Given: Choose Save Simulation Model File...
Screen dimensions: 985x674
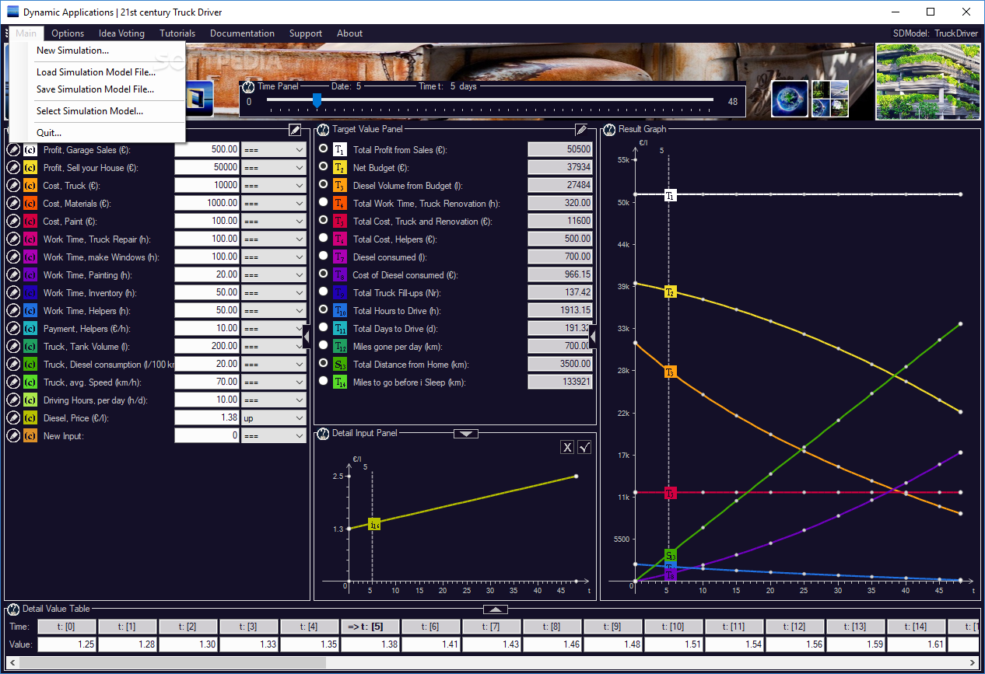Looking at the screenshot, I should pyautogui.click(x=95, y=89).
